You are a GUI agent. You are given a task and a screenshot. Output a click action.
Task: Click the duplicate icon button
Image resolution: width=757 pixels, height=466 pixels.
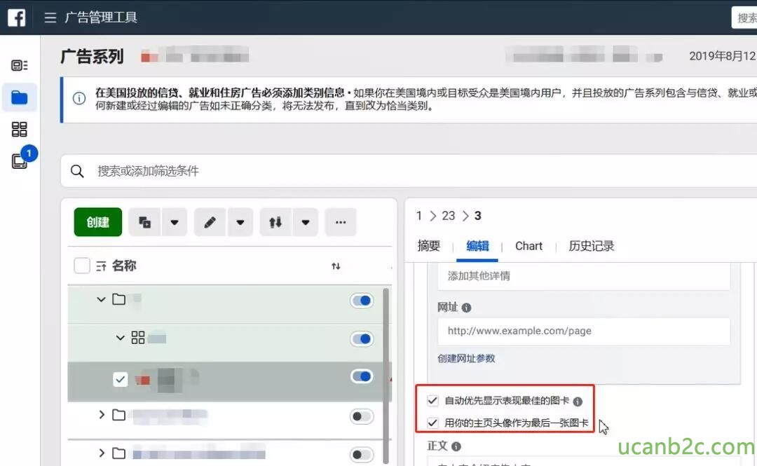click(x=145, y=222)
